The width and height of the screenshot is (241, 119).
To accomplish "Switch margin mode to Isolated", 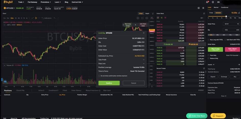I will [x=218, y=13].
